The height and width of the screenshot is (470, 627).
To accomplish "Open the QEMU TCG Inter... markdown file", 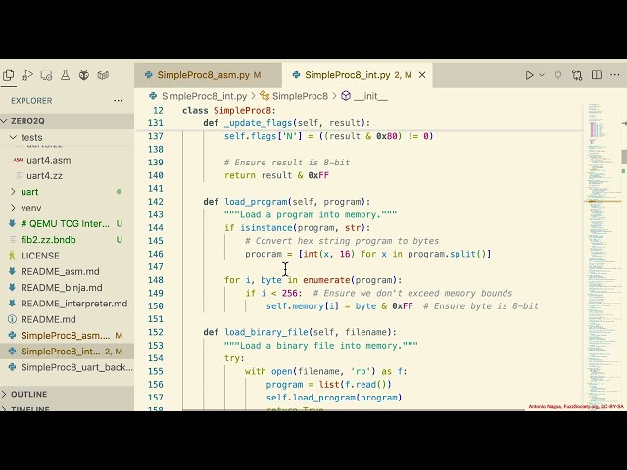I will (x=68, y=224).
